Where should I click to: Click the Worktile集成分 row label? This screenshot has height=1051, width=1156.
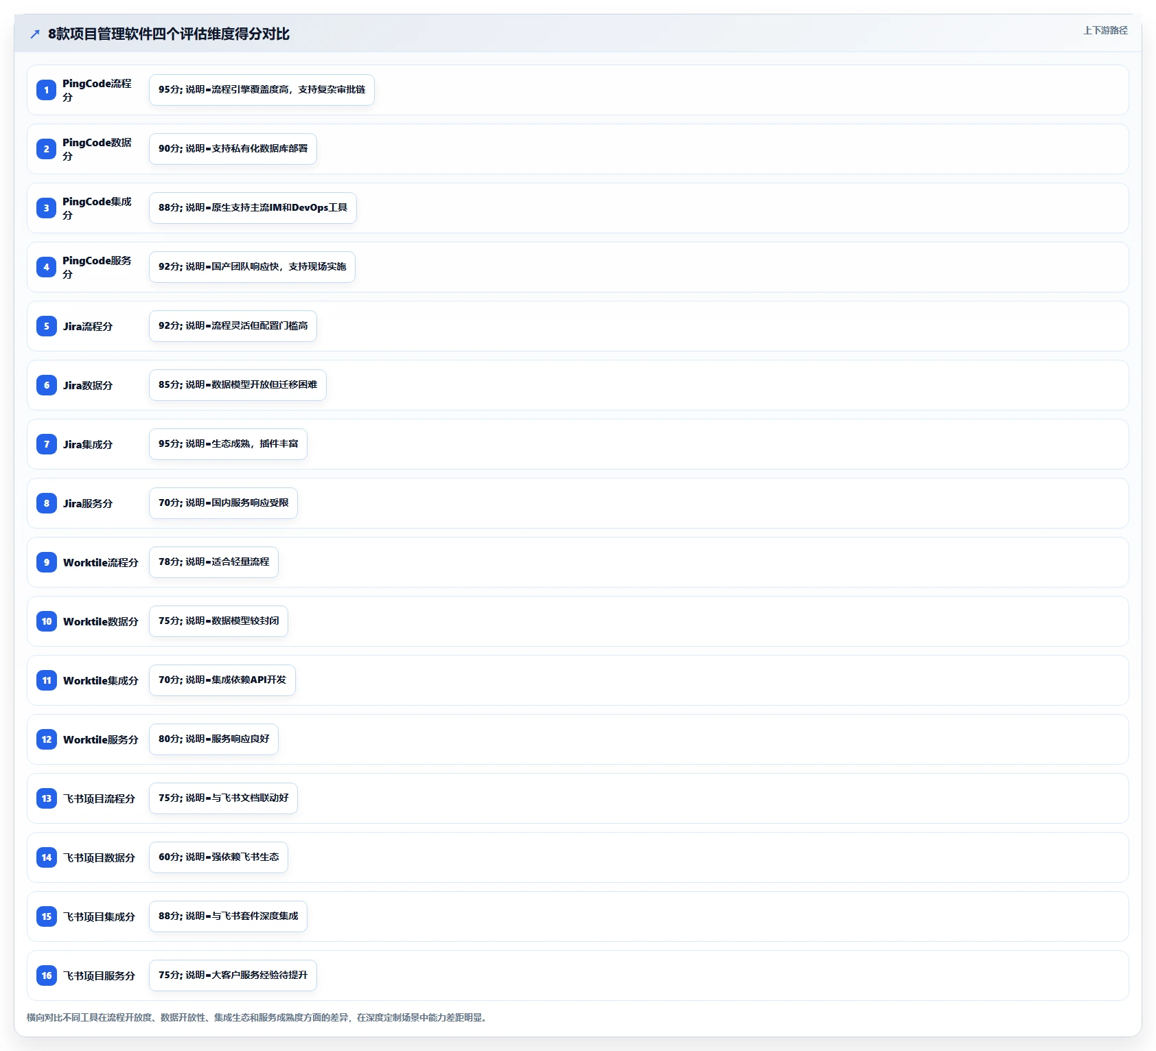[101, 680]
